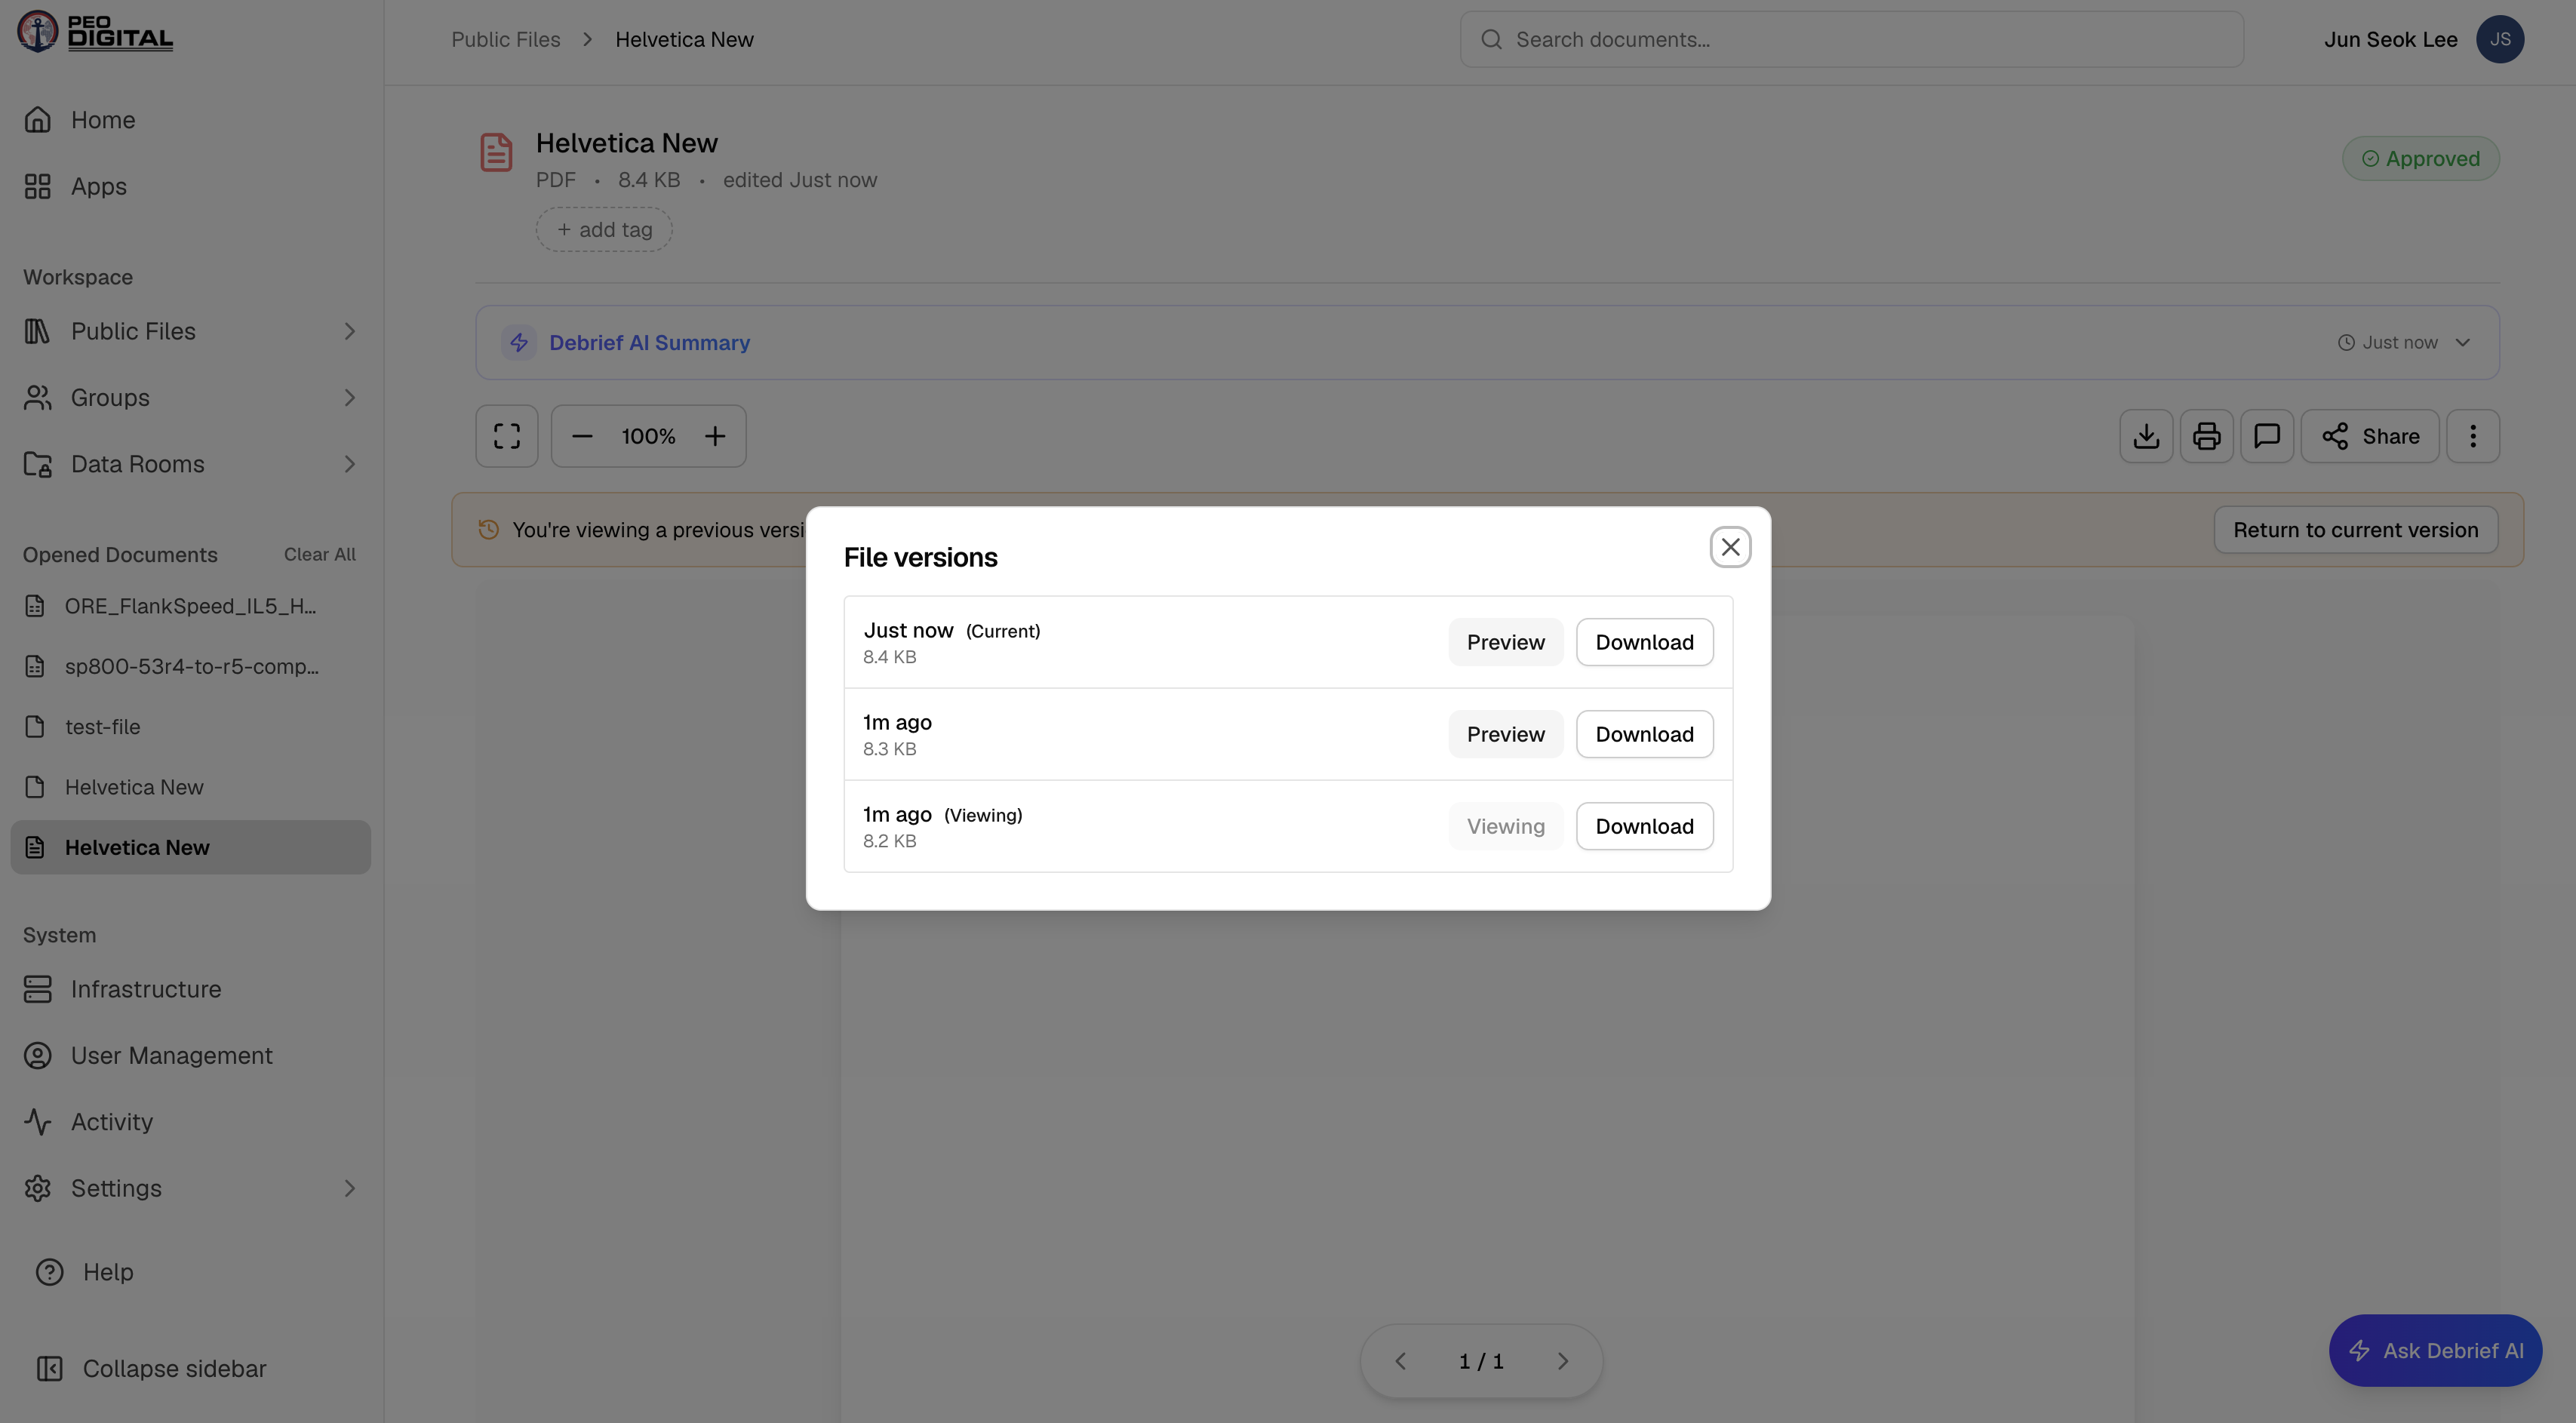Open the Apps page
Screen dimensions: 2576x1423
pyautogui.click(x=190, y=187)
